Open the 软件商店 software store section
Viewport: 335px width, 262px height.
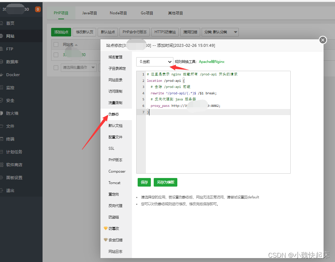(14, 165)
